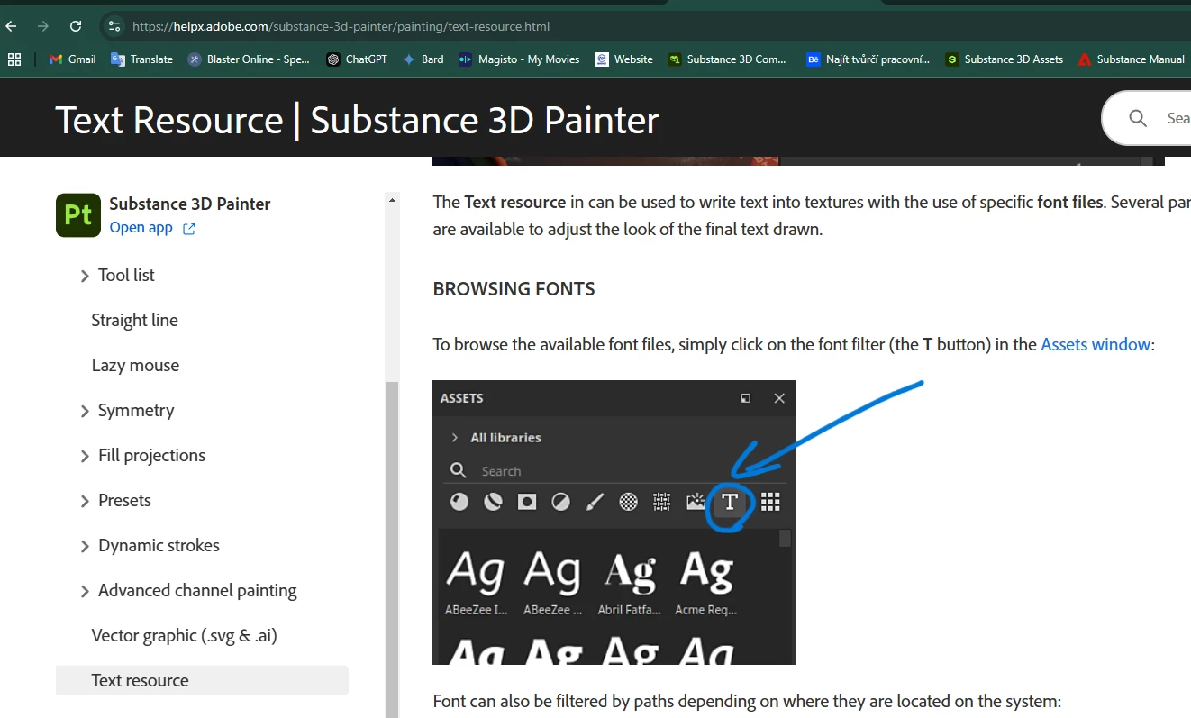Click the Assets panel undock icon

click(745, 398)
